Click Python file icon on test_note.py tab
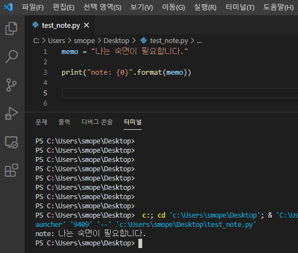The image size is (298, 253). [x=35, y=25]
